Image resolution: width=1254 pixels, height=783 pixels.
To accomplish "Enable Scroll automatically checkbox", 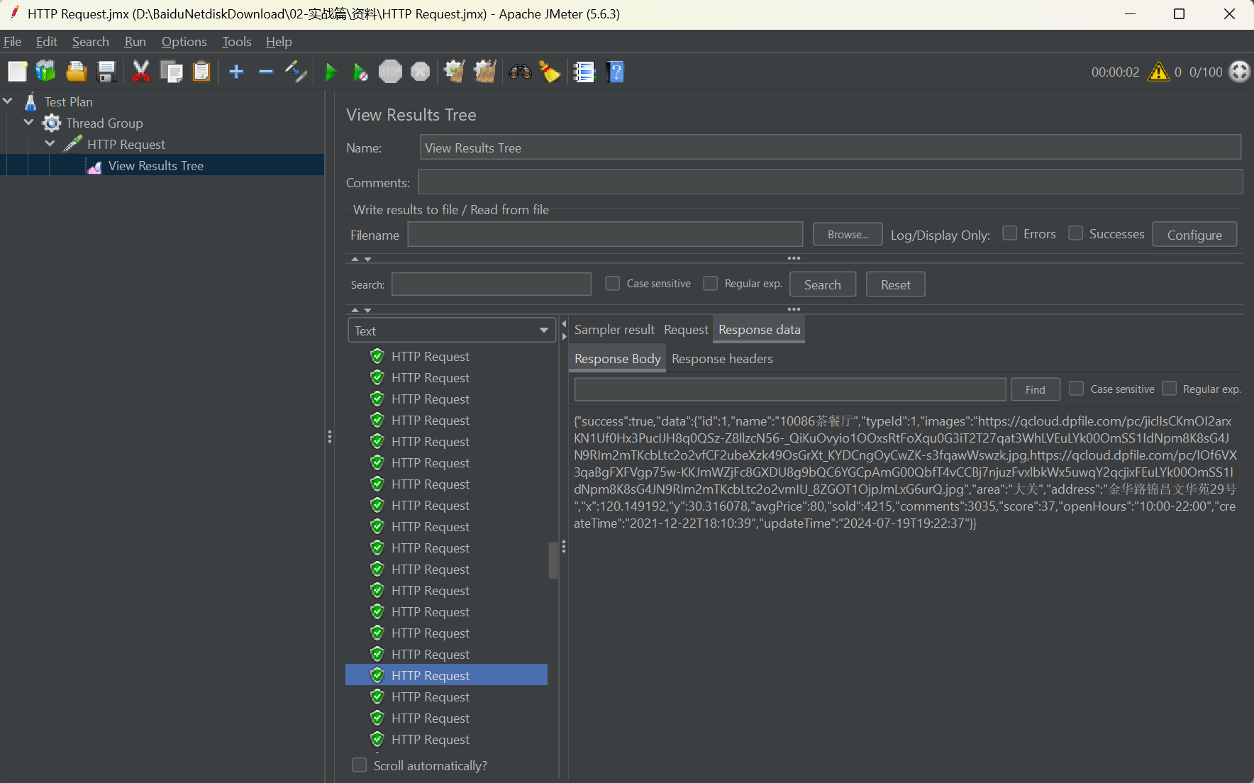I will click(360, 765).
